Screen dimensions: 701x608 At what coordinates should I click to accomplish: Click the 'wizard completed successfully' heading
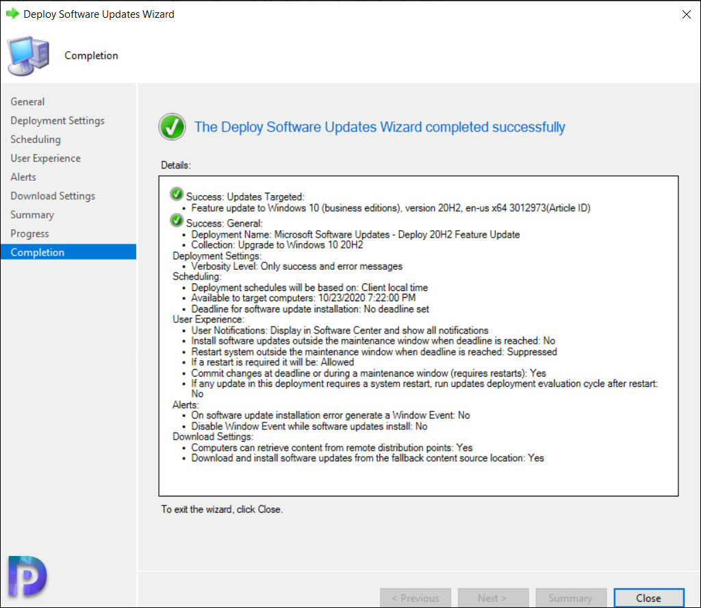click(379, 127)
